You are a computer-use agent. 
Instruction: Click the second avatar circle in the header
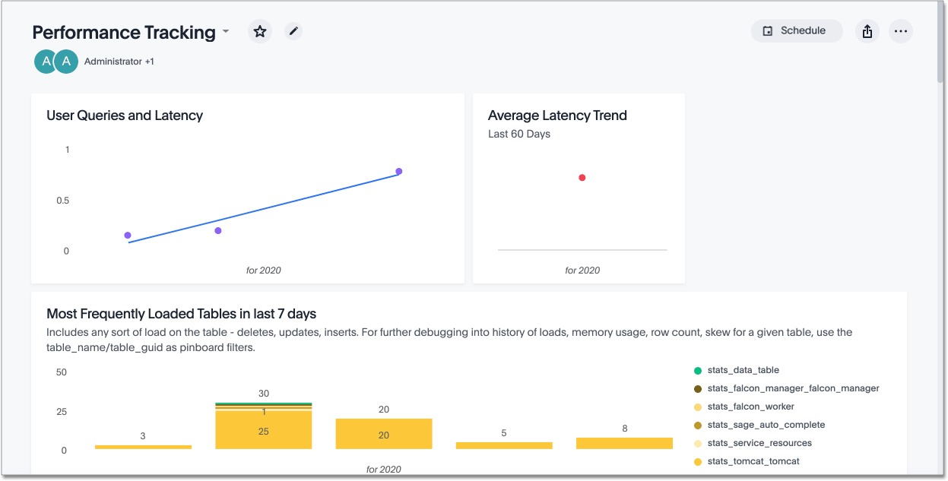pyautogui.click(x=65, y=61)
